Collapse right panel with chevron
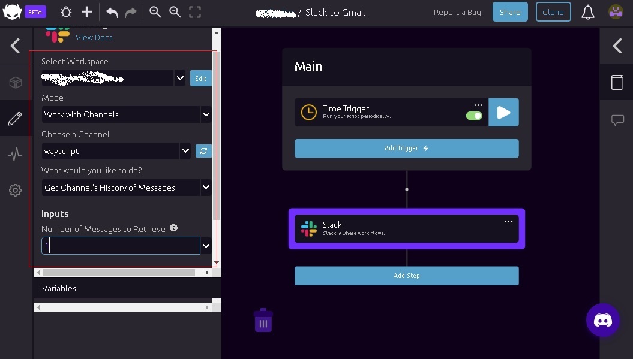 coord(617,46)
